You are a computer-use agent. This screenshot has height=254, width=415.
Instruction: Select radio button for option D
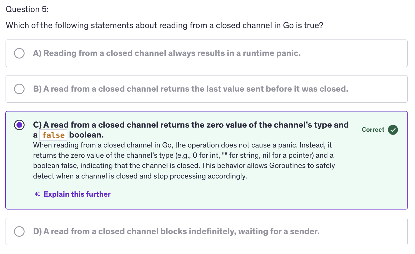click(19, 231)
